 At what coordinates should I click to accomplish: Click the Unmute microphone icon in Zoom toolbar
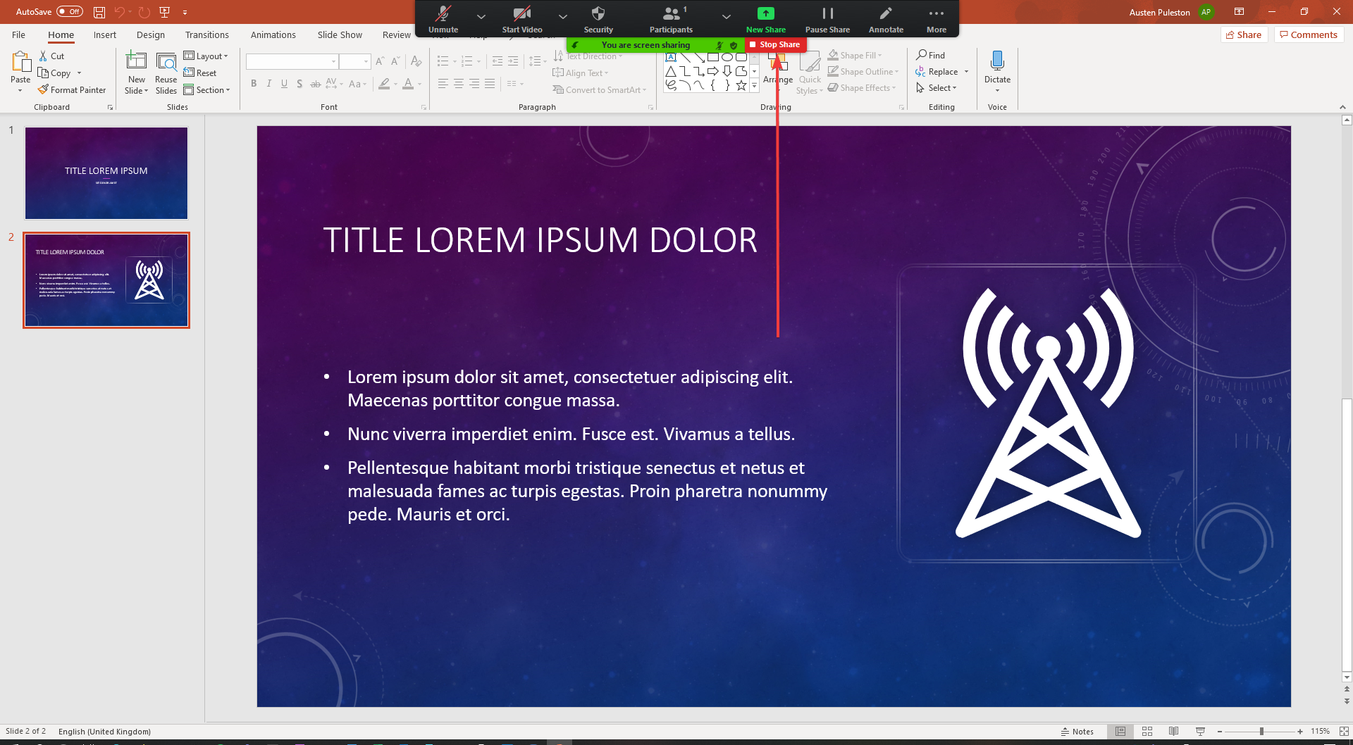click(x=443, y=13)
